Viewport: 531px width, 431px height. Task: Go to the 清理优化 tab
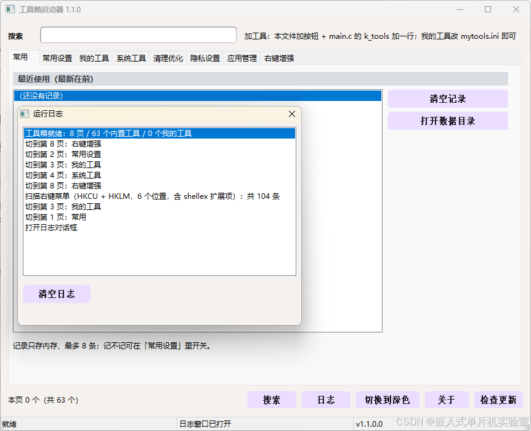(168, 58)
